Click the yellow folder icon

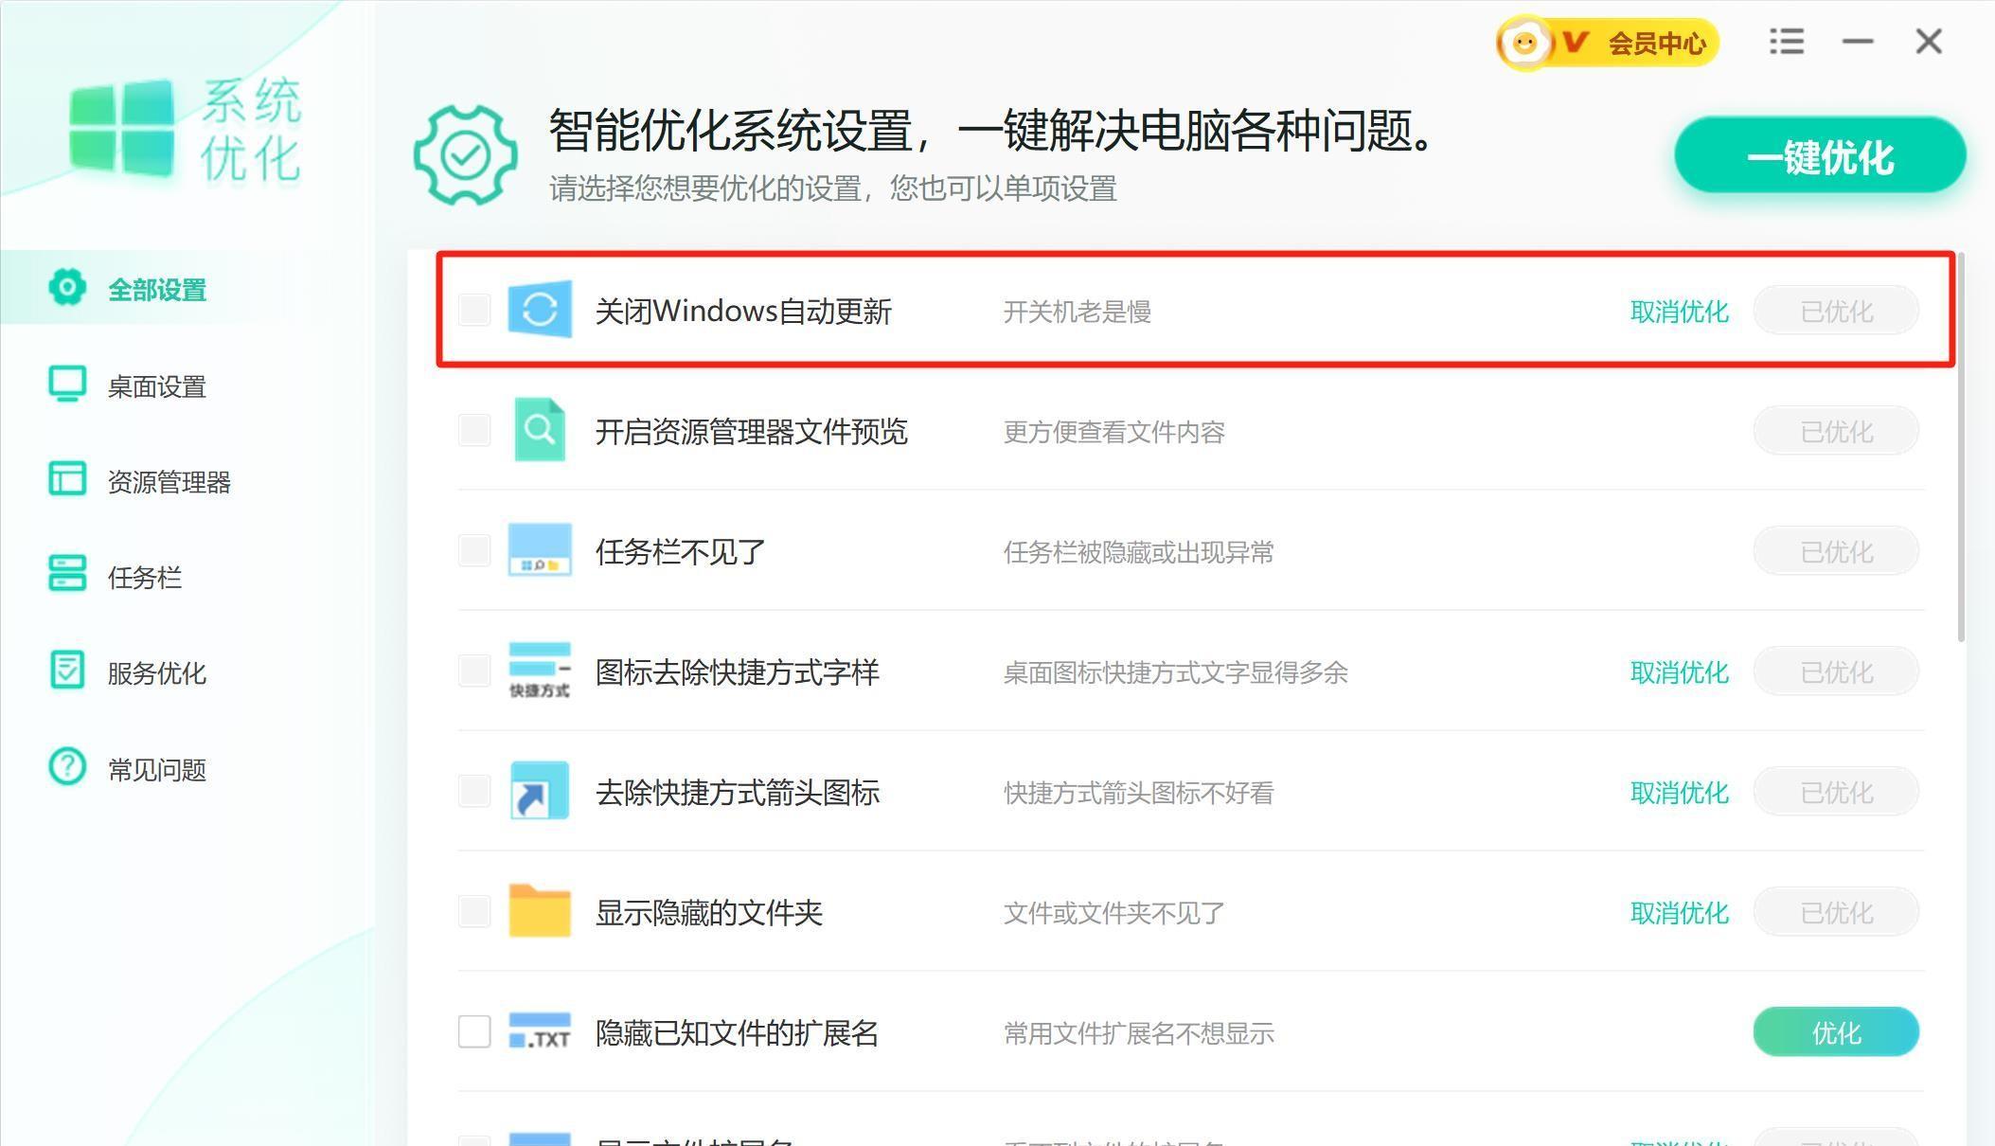point(540,910)
